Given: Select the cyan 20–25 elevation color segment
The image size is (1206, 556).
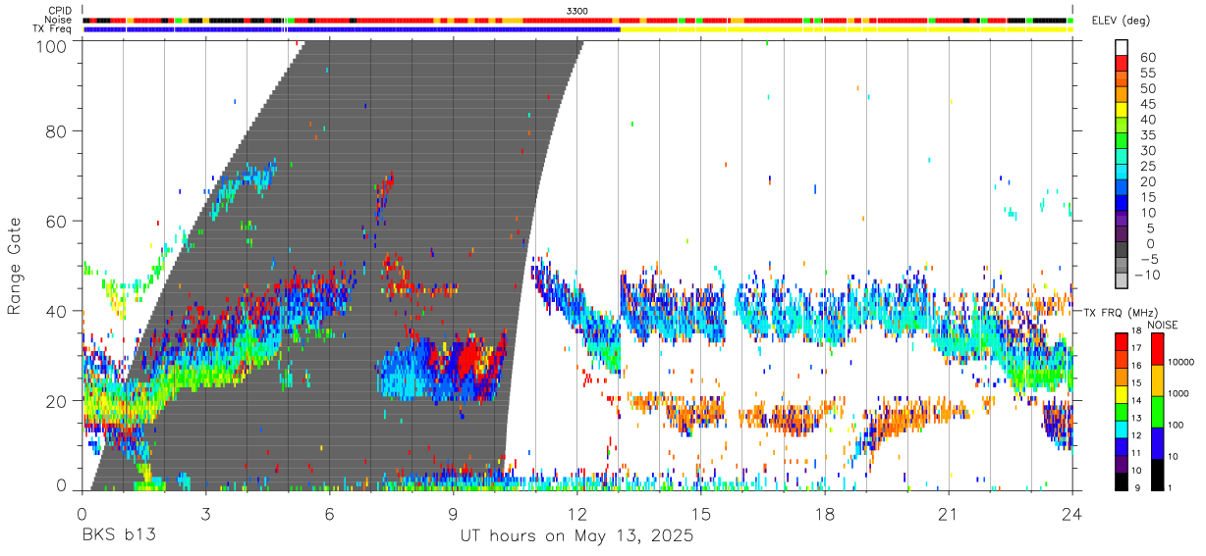Looking at the screenshot, I should coord(1122,173).
